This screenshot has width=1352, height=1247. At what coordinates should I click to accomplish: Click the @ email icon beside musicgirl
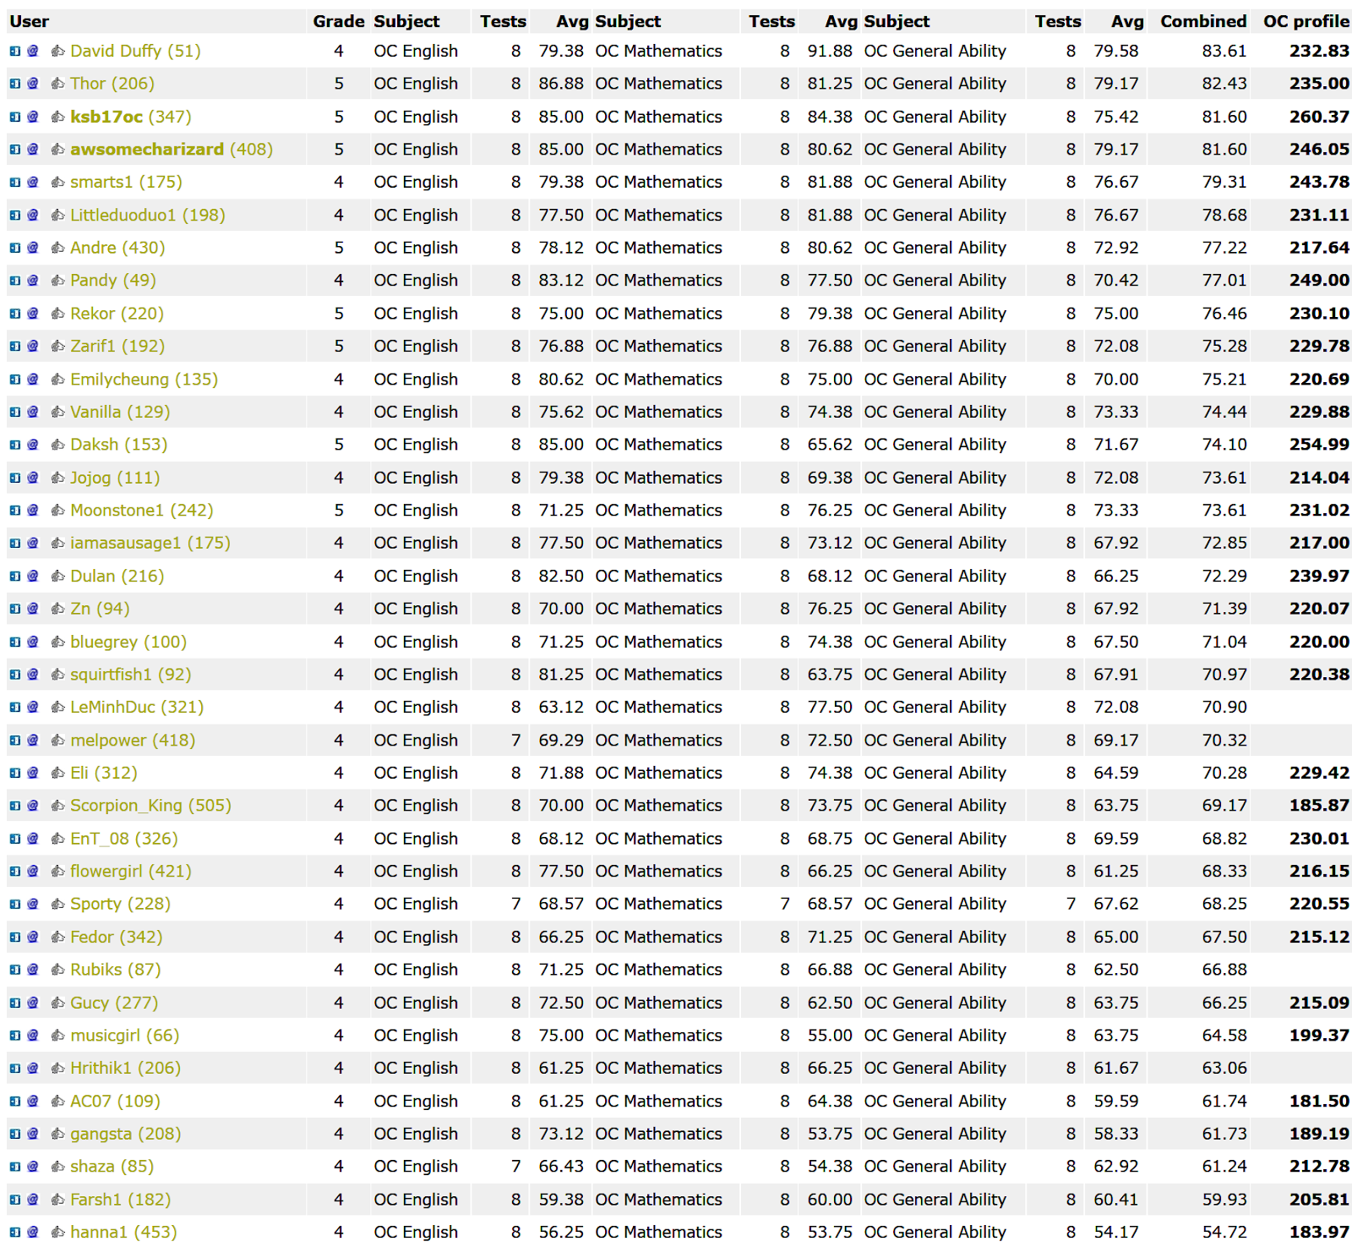[x=33, y=1036]
